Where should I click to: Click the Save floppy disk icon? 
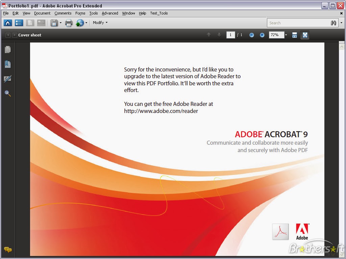tap(54, 23)
